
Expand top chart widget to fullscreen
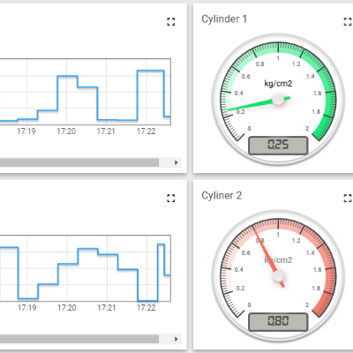click(171, 22)
